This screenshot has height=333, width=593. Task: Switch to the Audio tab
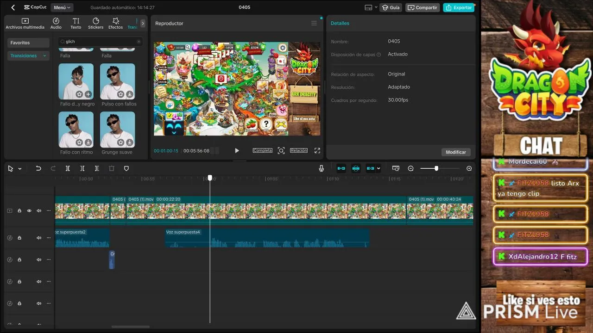pyautogui.click(x=56, y=24)
